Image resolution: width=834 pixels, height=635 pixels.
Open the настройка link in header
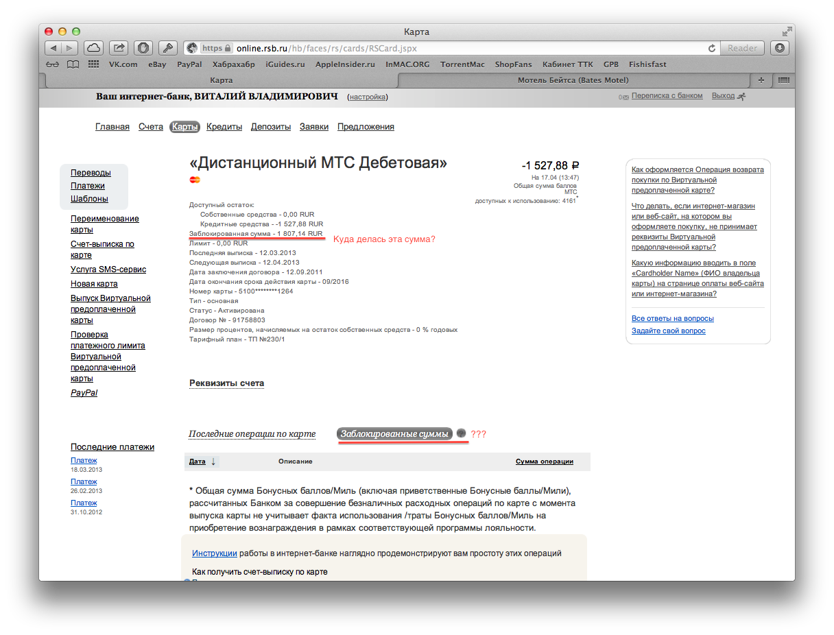pyautogui.click(x=368, y=97)
